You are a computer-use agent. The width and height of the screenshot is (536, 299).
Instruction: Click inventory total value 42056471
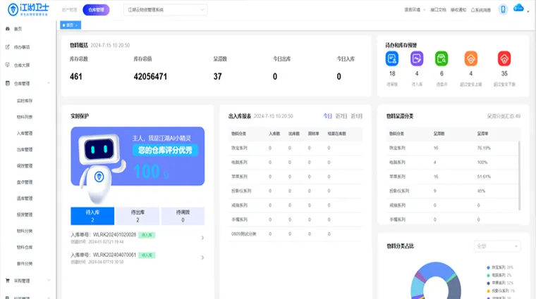tap(150, 77)
